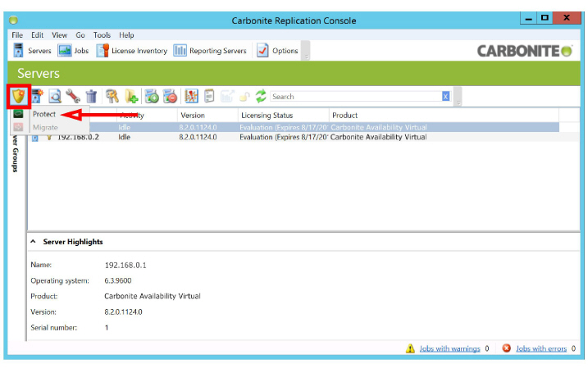Click the green Protect menu item icon

pyautogui.click(x=18, y=114)
